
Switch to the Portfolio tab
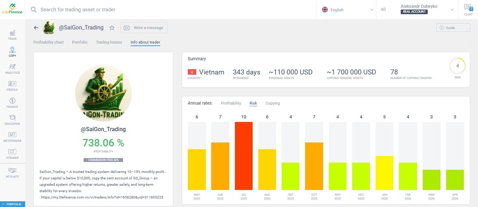tap(80, 42)
